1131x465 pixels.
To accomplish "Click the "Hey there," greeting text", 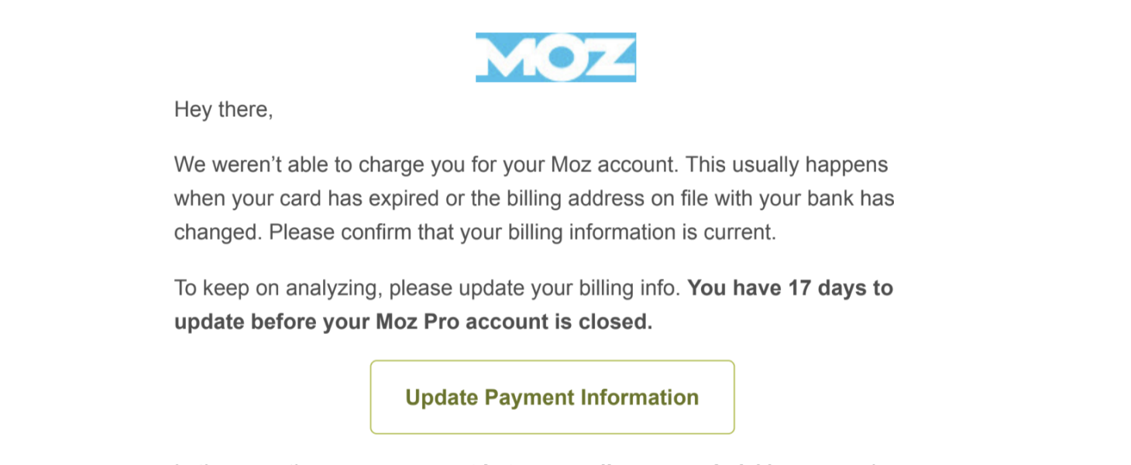I will 223,110.
